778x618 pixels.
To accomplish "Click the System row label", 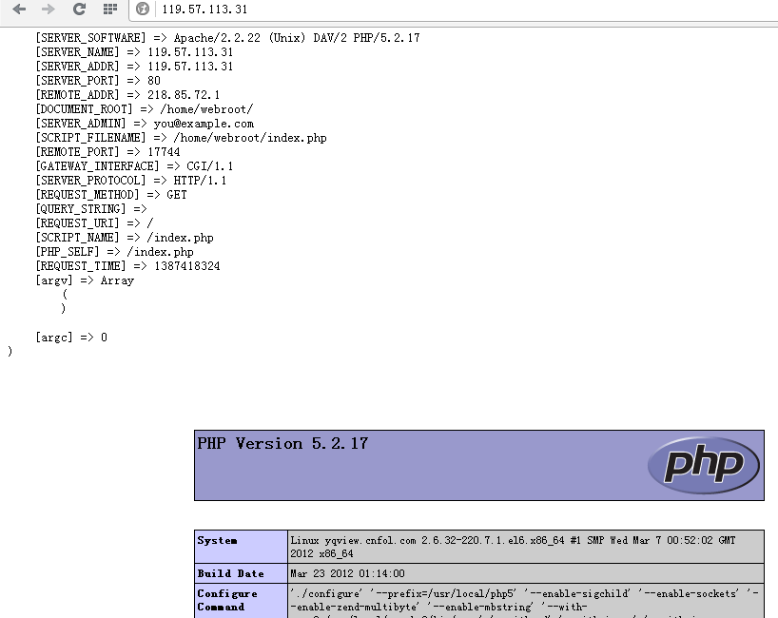I will point(217,541).
